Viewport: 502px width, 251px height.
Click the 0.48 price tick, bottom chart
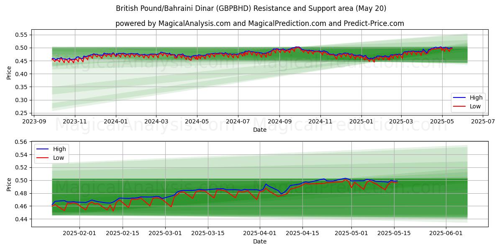[22, 193]
